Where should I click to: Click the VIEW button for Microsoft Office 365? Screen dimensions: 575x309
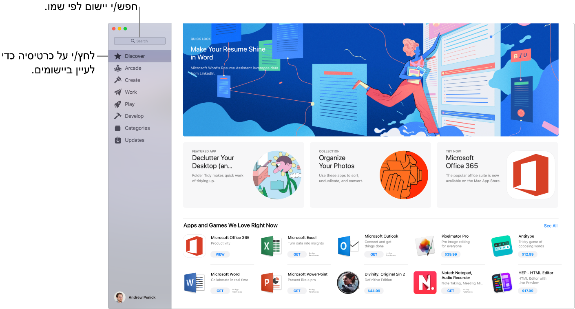click(x=220, y=254)
